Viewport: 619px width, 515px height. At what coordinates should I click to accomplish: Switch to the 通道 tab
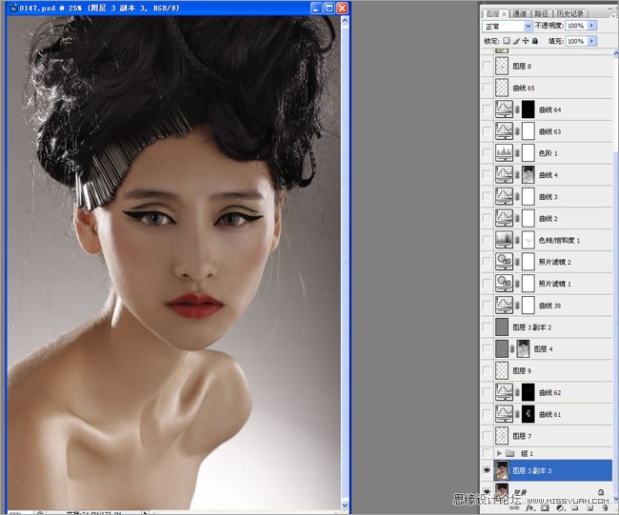click(x=519, y=14)
